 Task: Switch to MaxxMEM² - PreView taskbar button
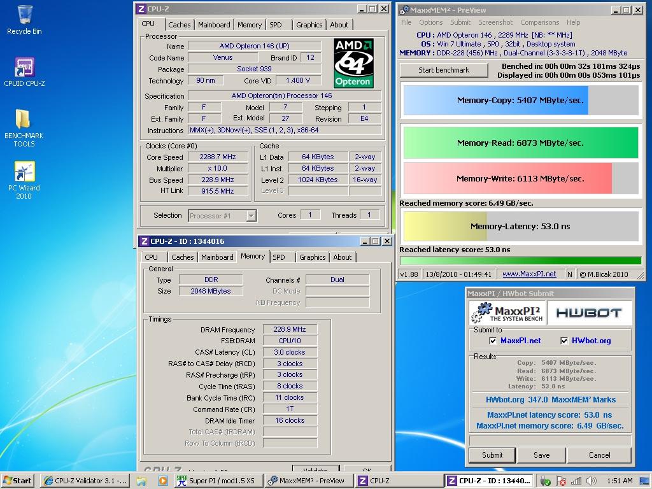coord(309,481)
